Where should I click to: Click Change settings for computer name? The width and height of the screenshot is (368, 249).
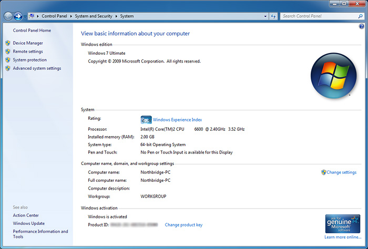pos(342,172)
